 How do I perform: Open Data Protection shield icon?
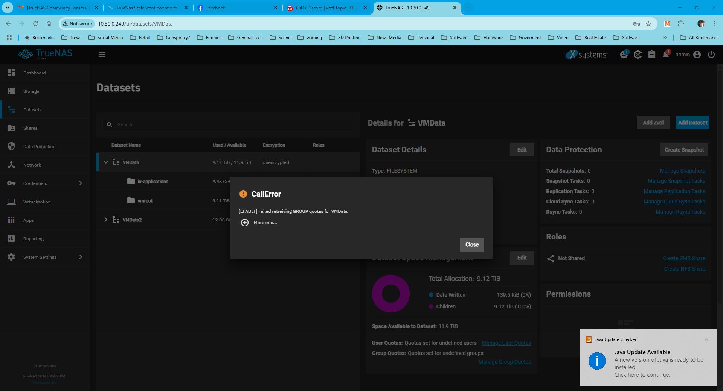[11, 146]
